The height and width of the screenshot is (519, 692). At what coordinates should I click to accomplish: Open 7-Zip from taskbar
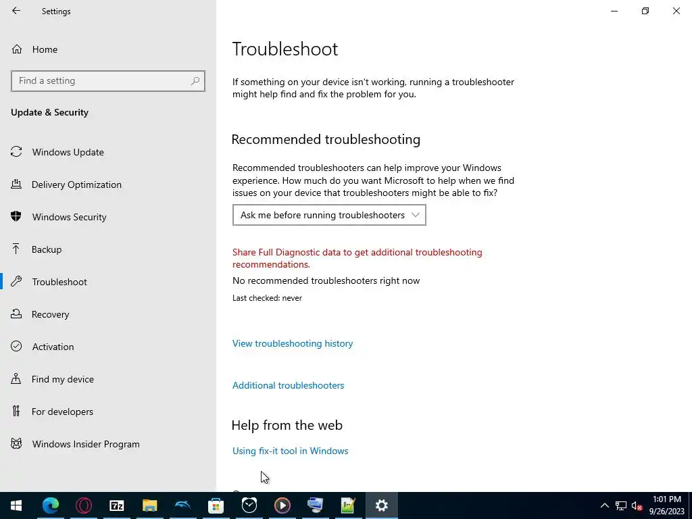(116, 505)
